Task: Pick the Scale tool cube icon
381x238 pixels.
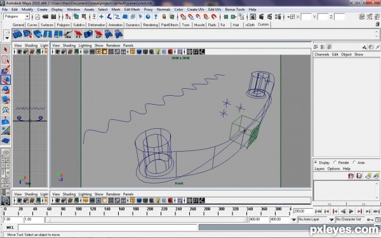Action: [x=6, y=100]
